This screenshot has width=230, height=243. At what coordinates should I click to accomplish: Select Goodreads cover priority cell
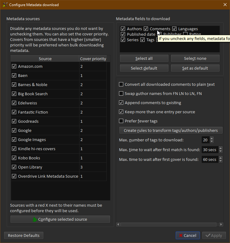(x=93, y=121)
